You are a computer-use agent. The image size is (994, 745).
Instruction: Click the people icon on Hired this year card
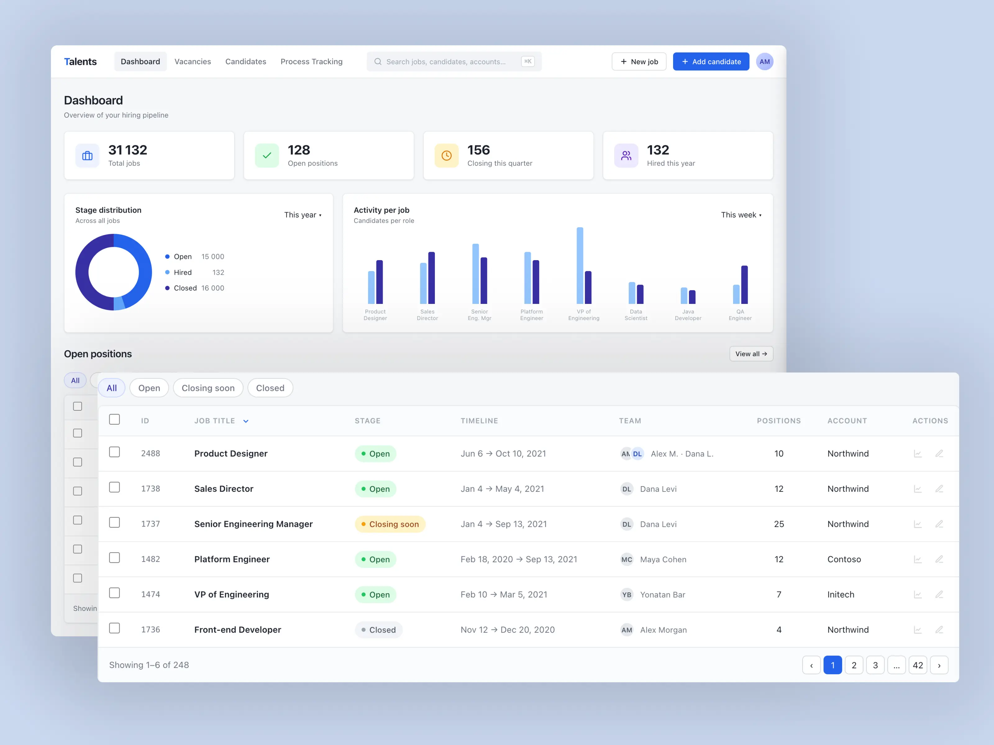(x=626, y=156)
